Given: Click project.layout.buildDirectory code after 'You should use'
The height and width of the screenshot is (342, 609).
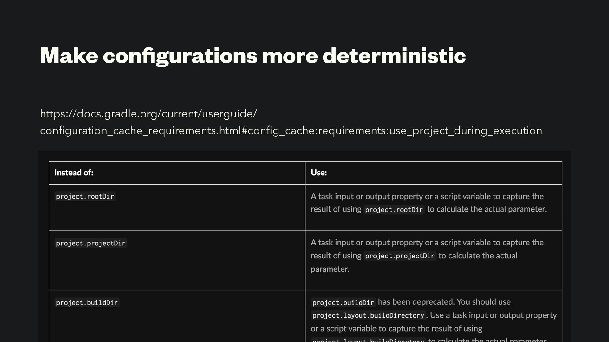Looking at the screenshot, I should [368, 315].
